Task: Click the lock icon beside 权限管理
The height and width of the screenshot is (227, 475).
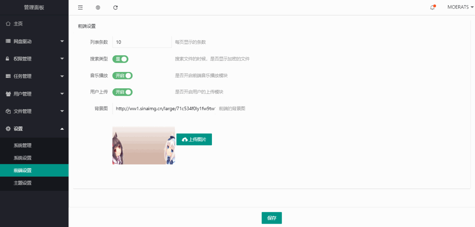Action: 8,59
